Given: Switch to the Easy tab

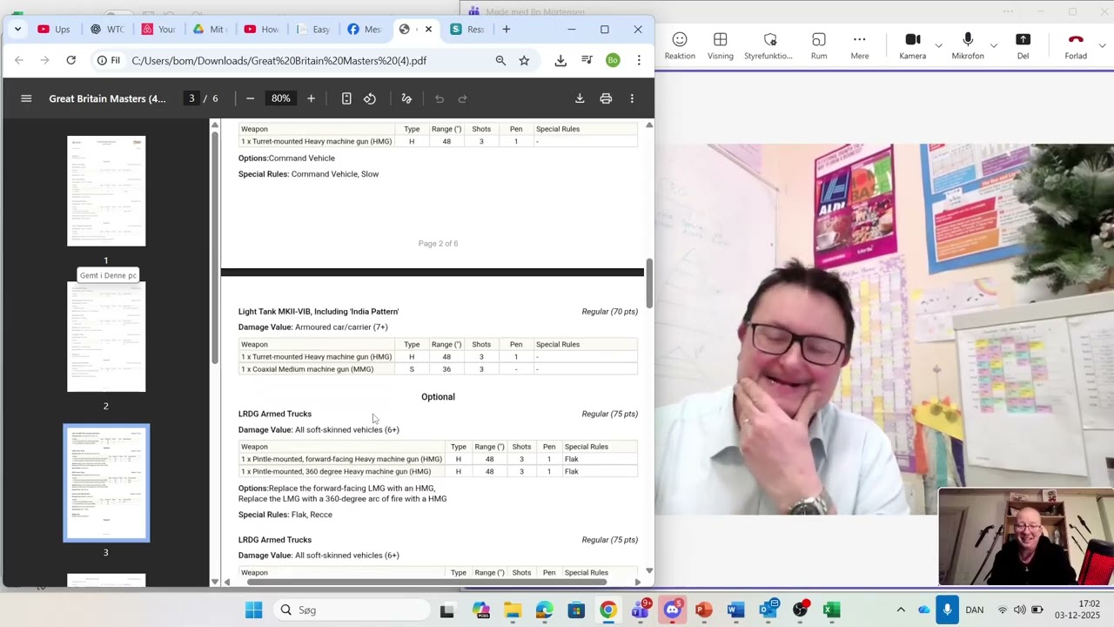Looking at the screenshot, I should (x=313, y=29).
